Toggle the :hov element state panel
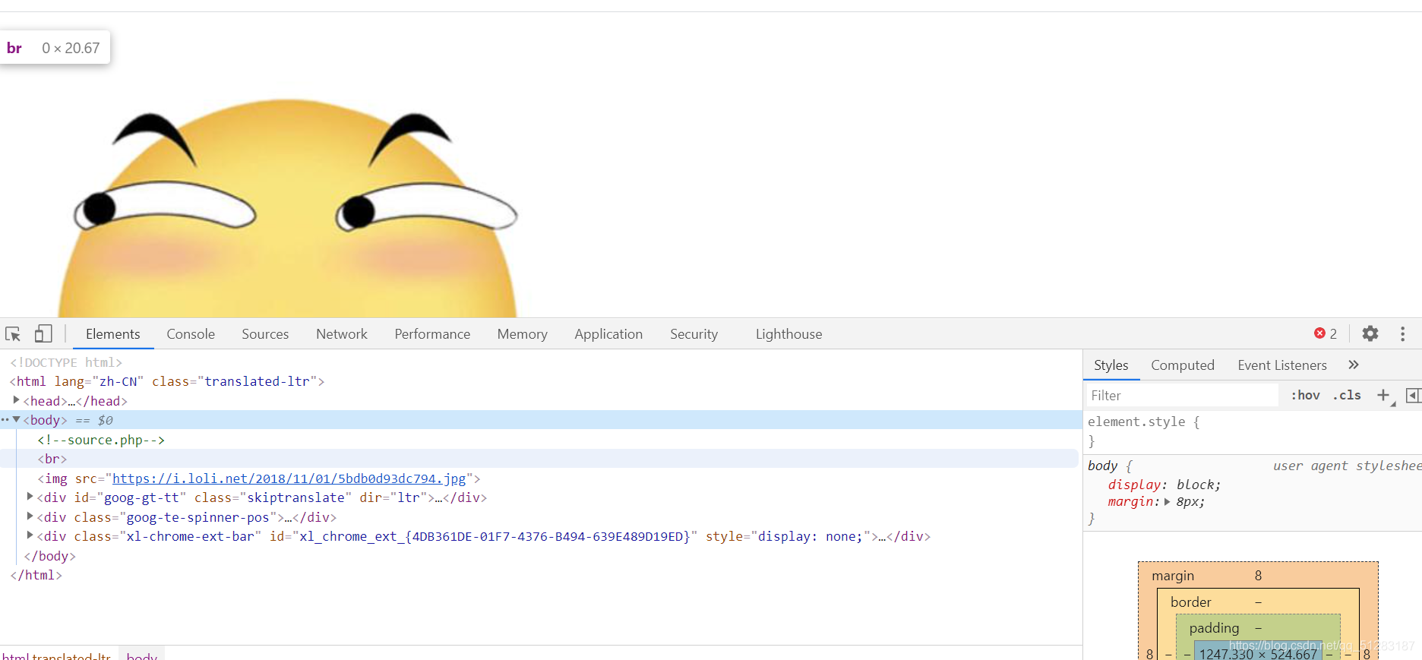This screenshot has height=660, width=1422. [x=1305, y=395]
